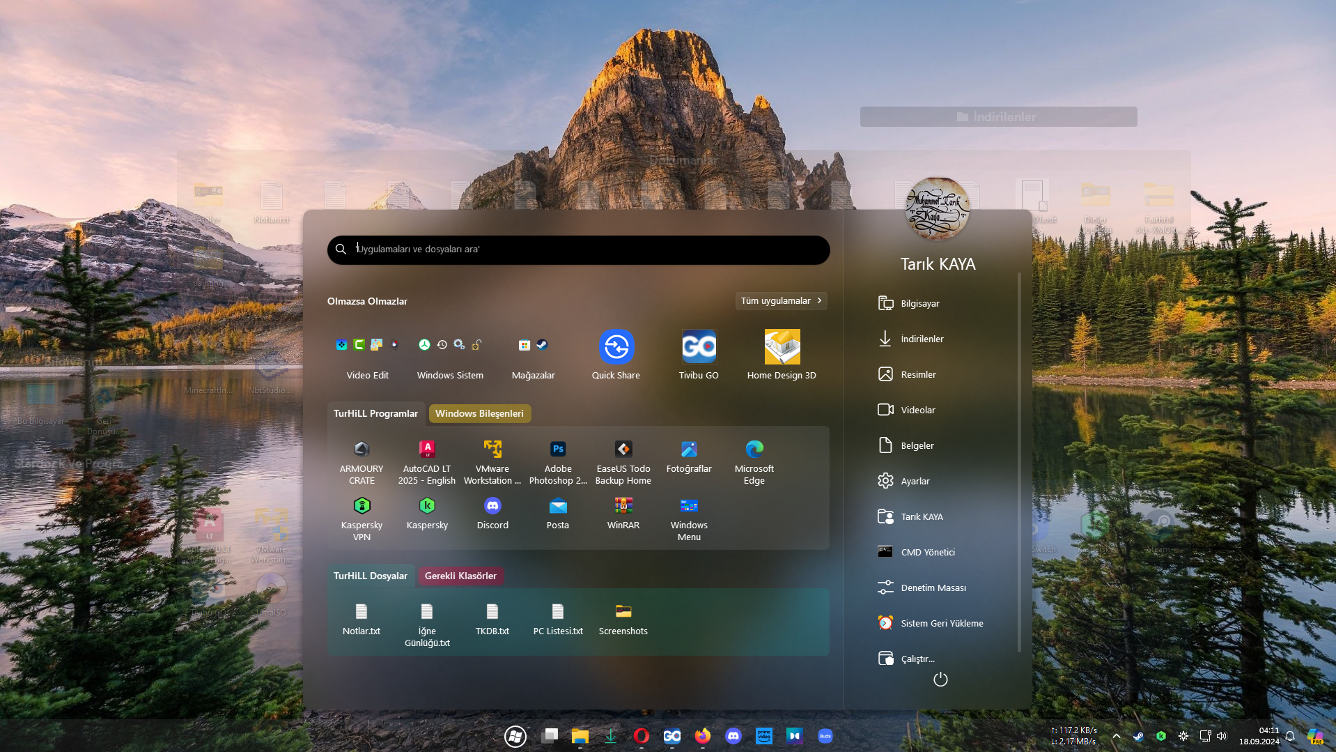Open İğne Günlüğü.txt file
Viewport: 1336px width, 752px height.
pyautogui.click(x=427, y=624)
